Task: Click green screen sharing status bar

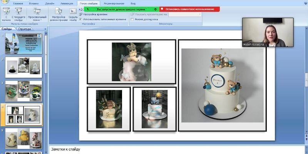Action: (x=121, y=9)
